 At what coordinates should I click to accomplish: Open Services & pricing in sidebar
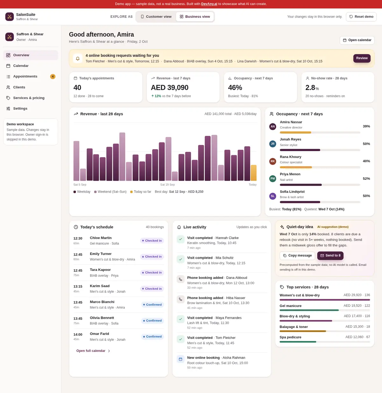point(31,98)
